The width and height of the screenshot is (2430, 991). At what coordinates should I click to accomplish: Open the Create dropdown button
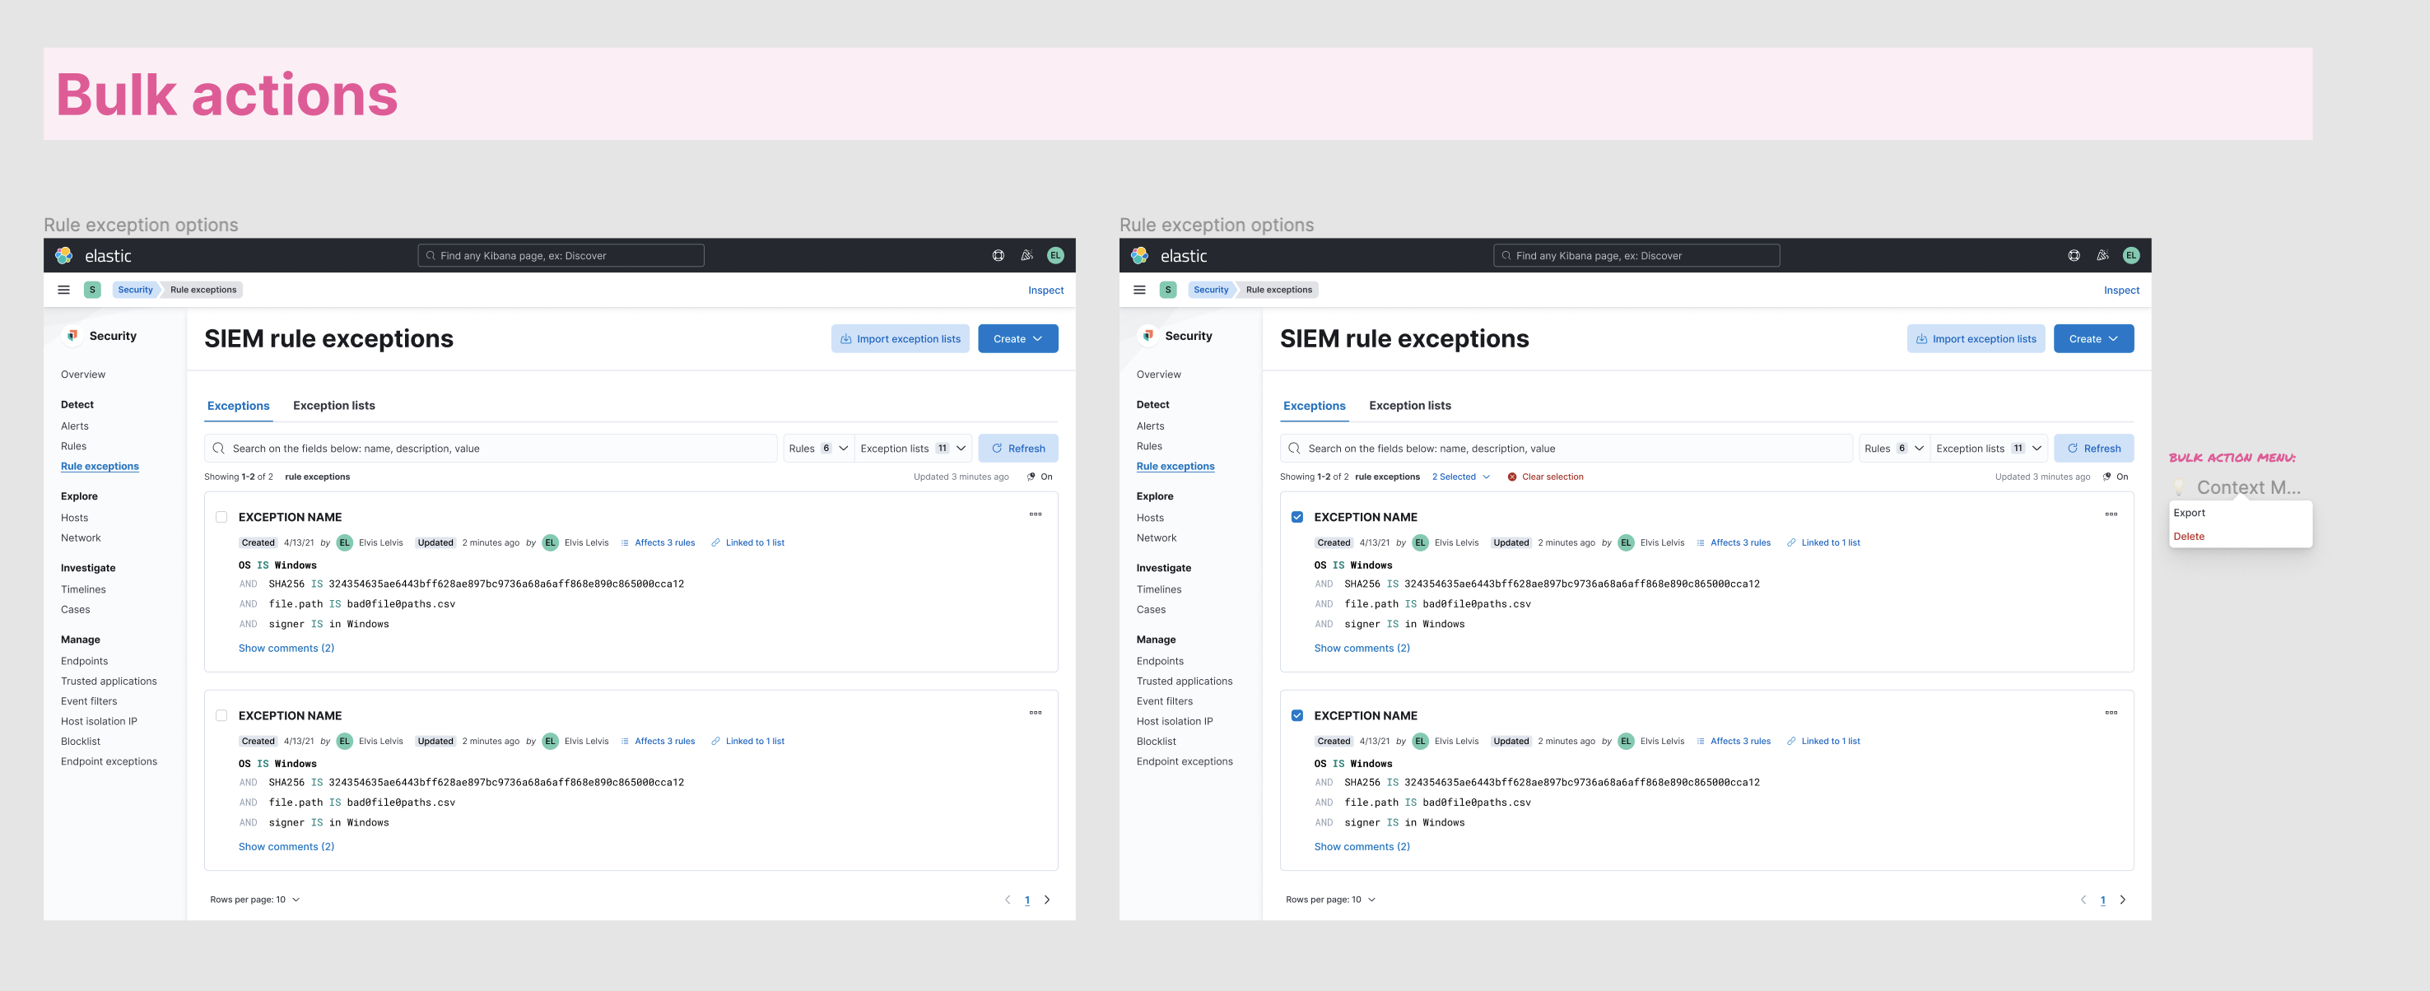[x=1017, y=337]
